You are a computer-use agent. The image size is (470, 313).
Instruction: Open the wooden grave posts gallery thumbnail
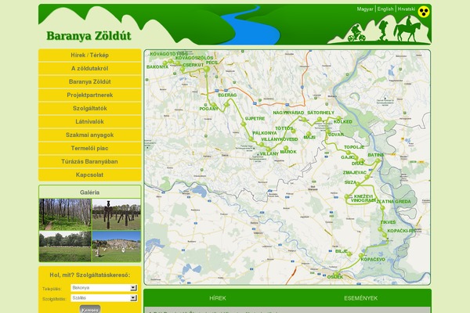(116, 214)
